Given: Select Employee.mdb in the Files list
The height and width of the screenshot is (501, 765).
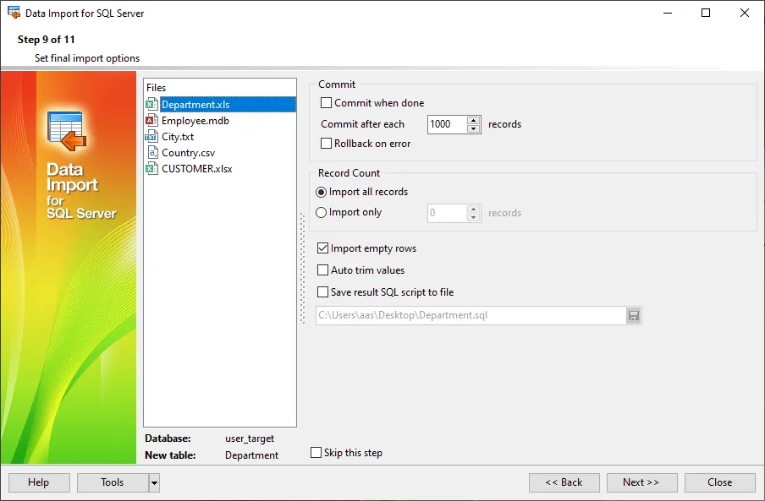Looking at the screenshot, I should coord(195,120).
